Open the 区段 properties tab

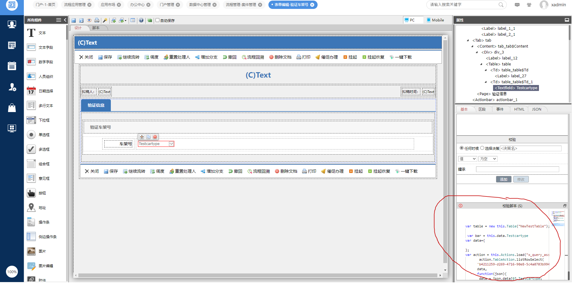(482, 109)
